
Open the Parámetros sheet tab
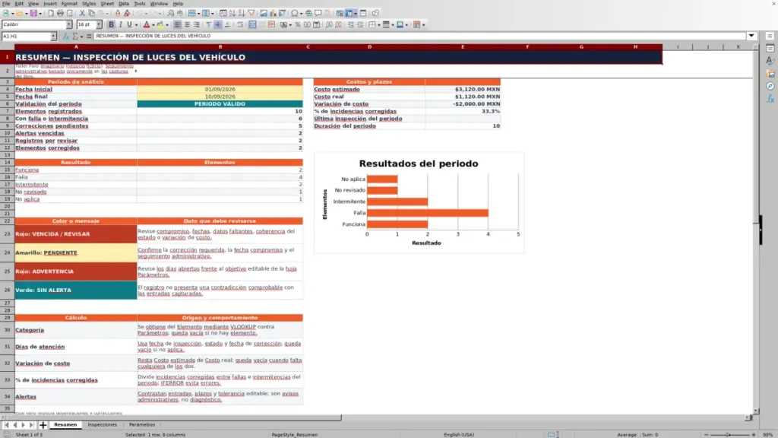click(x=142, y=425)
